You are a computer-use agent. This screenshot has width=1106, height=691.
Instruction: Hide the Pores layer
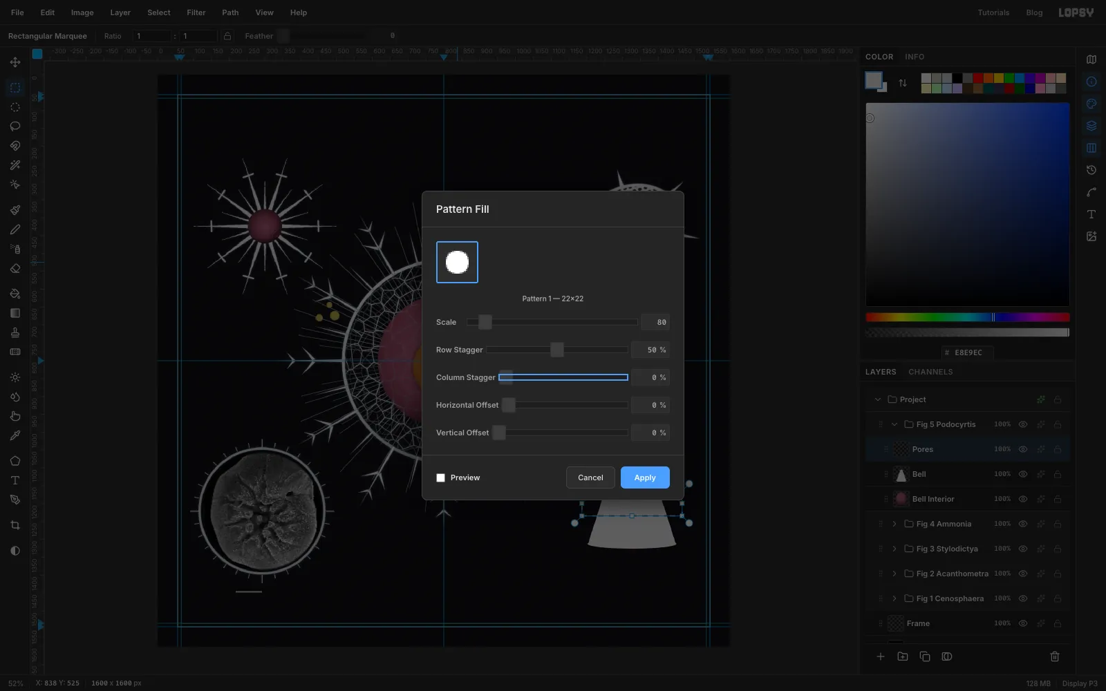[1023, 449]
